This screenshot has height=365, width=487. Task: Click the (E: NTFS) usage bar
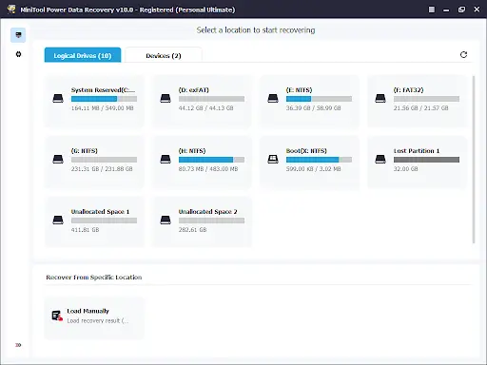(319, 99)
